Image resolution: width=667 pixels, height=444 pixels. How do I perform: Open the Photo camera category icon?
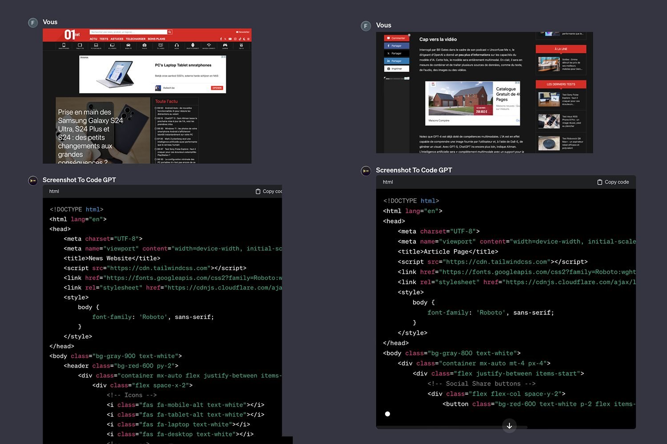(145, 46)
